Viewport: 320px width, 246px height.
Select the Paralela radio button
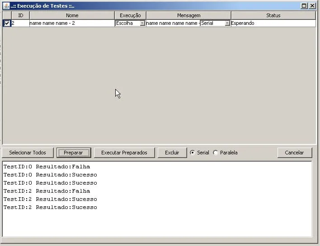(x=216, y=153)
